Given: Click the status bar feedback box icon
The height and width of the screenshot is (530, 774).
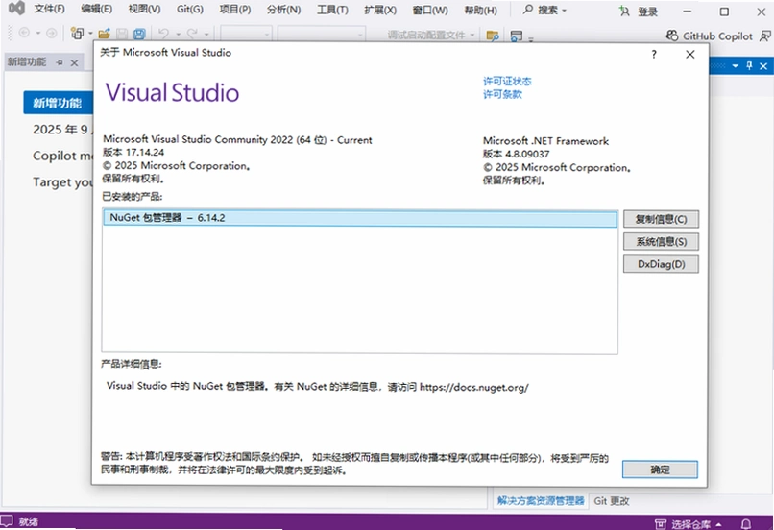Looking at the screenshot, I should point(7,520).
